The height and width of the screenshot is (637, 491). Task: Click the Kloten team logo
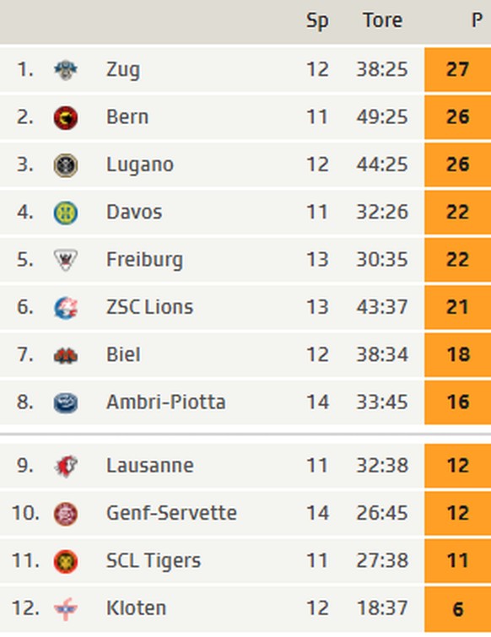(x=66, y=609)
